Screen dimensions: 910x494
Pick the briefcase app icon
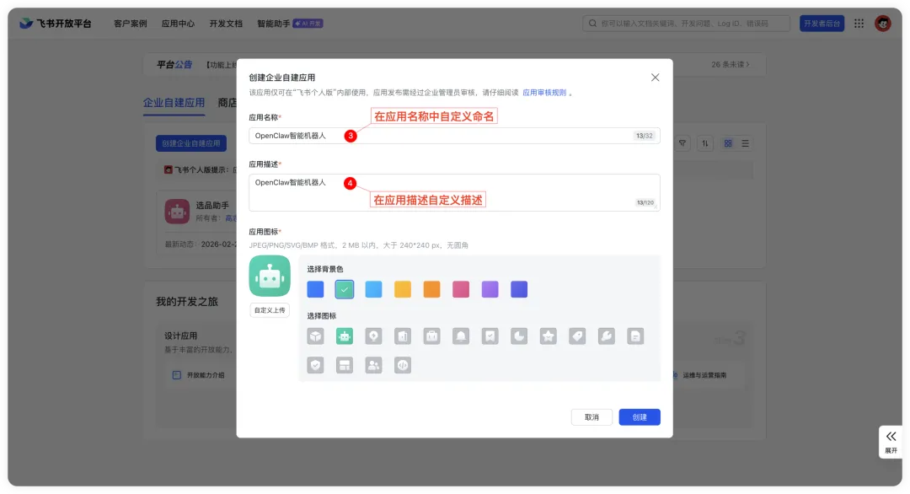point(431,336)
